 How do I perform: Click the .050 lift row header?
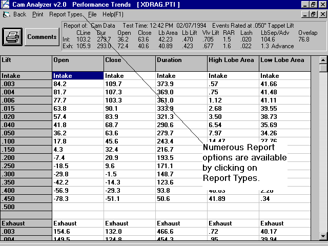(x=26, y=133)
